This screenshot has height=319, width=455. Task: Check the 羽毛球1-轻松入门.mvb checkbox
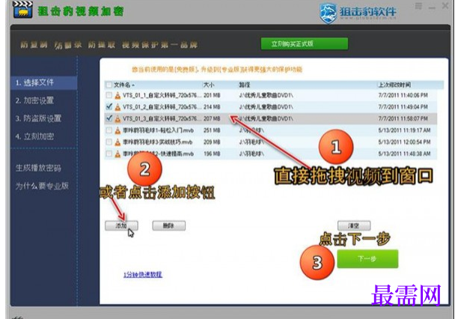pos(109,130)
